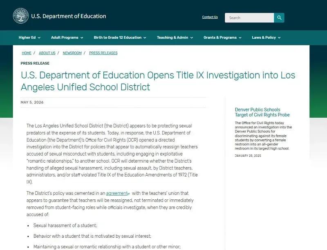Open the NEWSROOM breadcrumb

[x=72, y=53]
